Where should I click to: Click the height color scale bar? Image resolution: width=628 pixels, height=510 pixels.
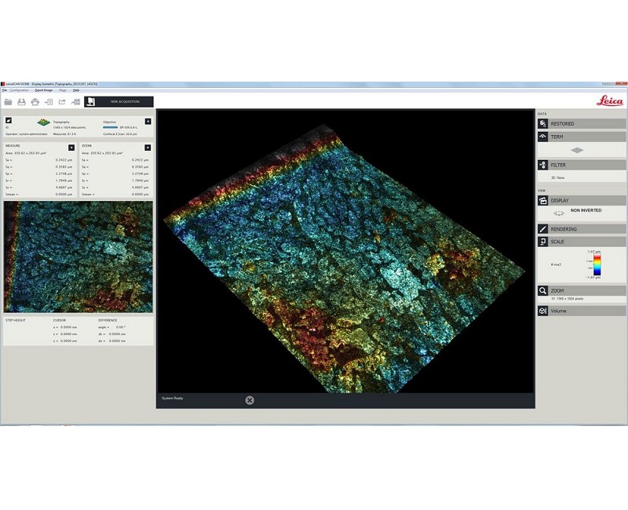(x=597, y=265)
